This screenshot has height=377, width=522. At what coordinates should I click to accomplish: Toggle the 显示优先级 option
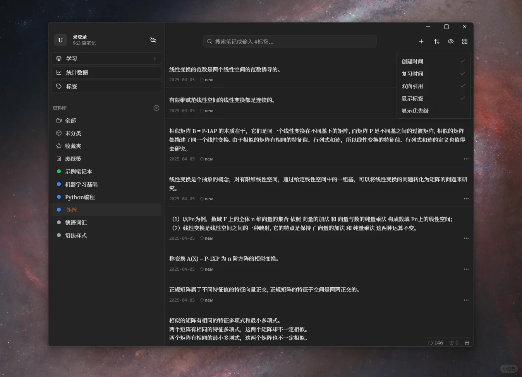(x=415, y=111)
